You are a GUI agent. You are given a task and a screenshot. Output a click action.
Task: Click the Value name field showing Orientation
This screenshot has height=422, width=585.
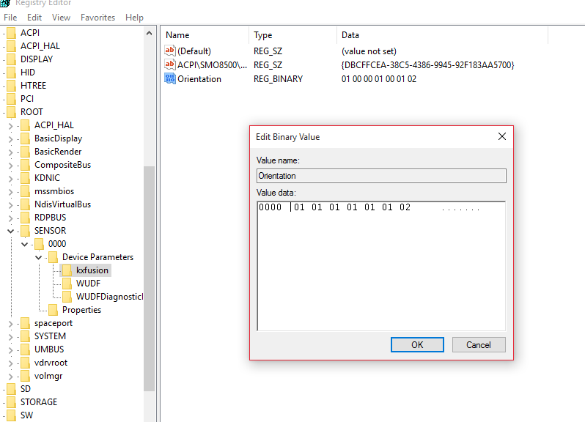(x=381, y=176)
